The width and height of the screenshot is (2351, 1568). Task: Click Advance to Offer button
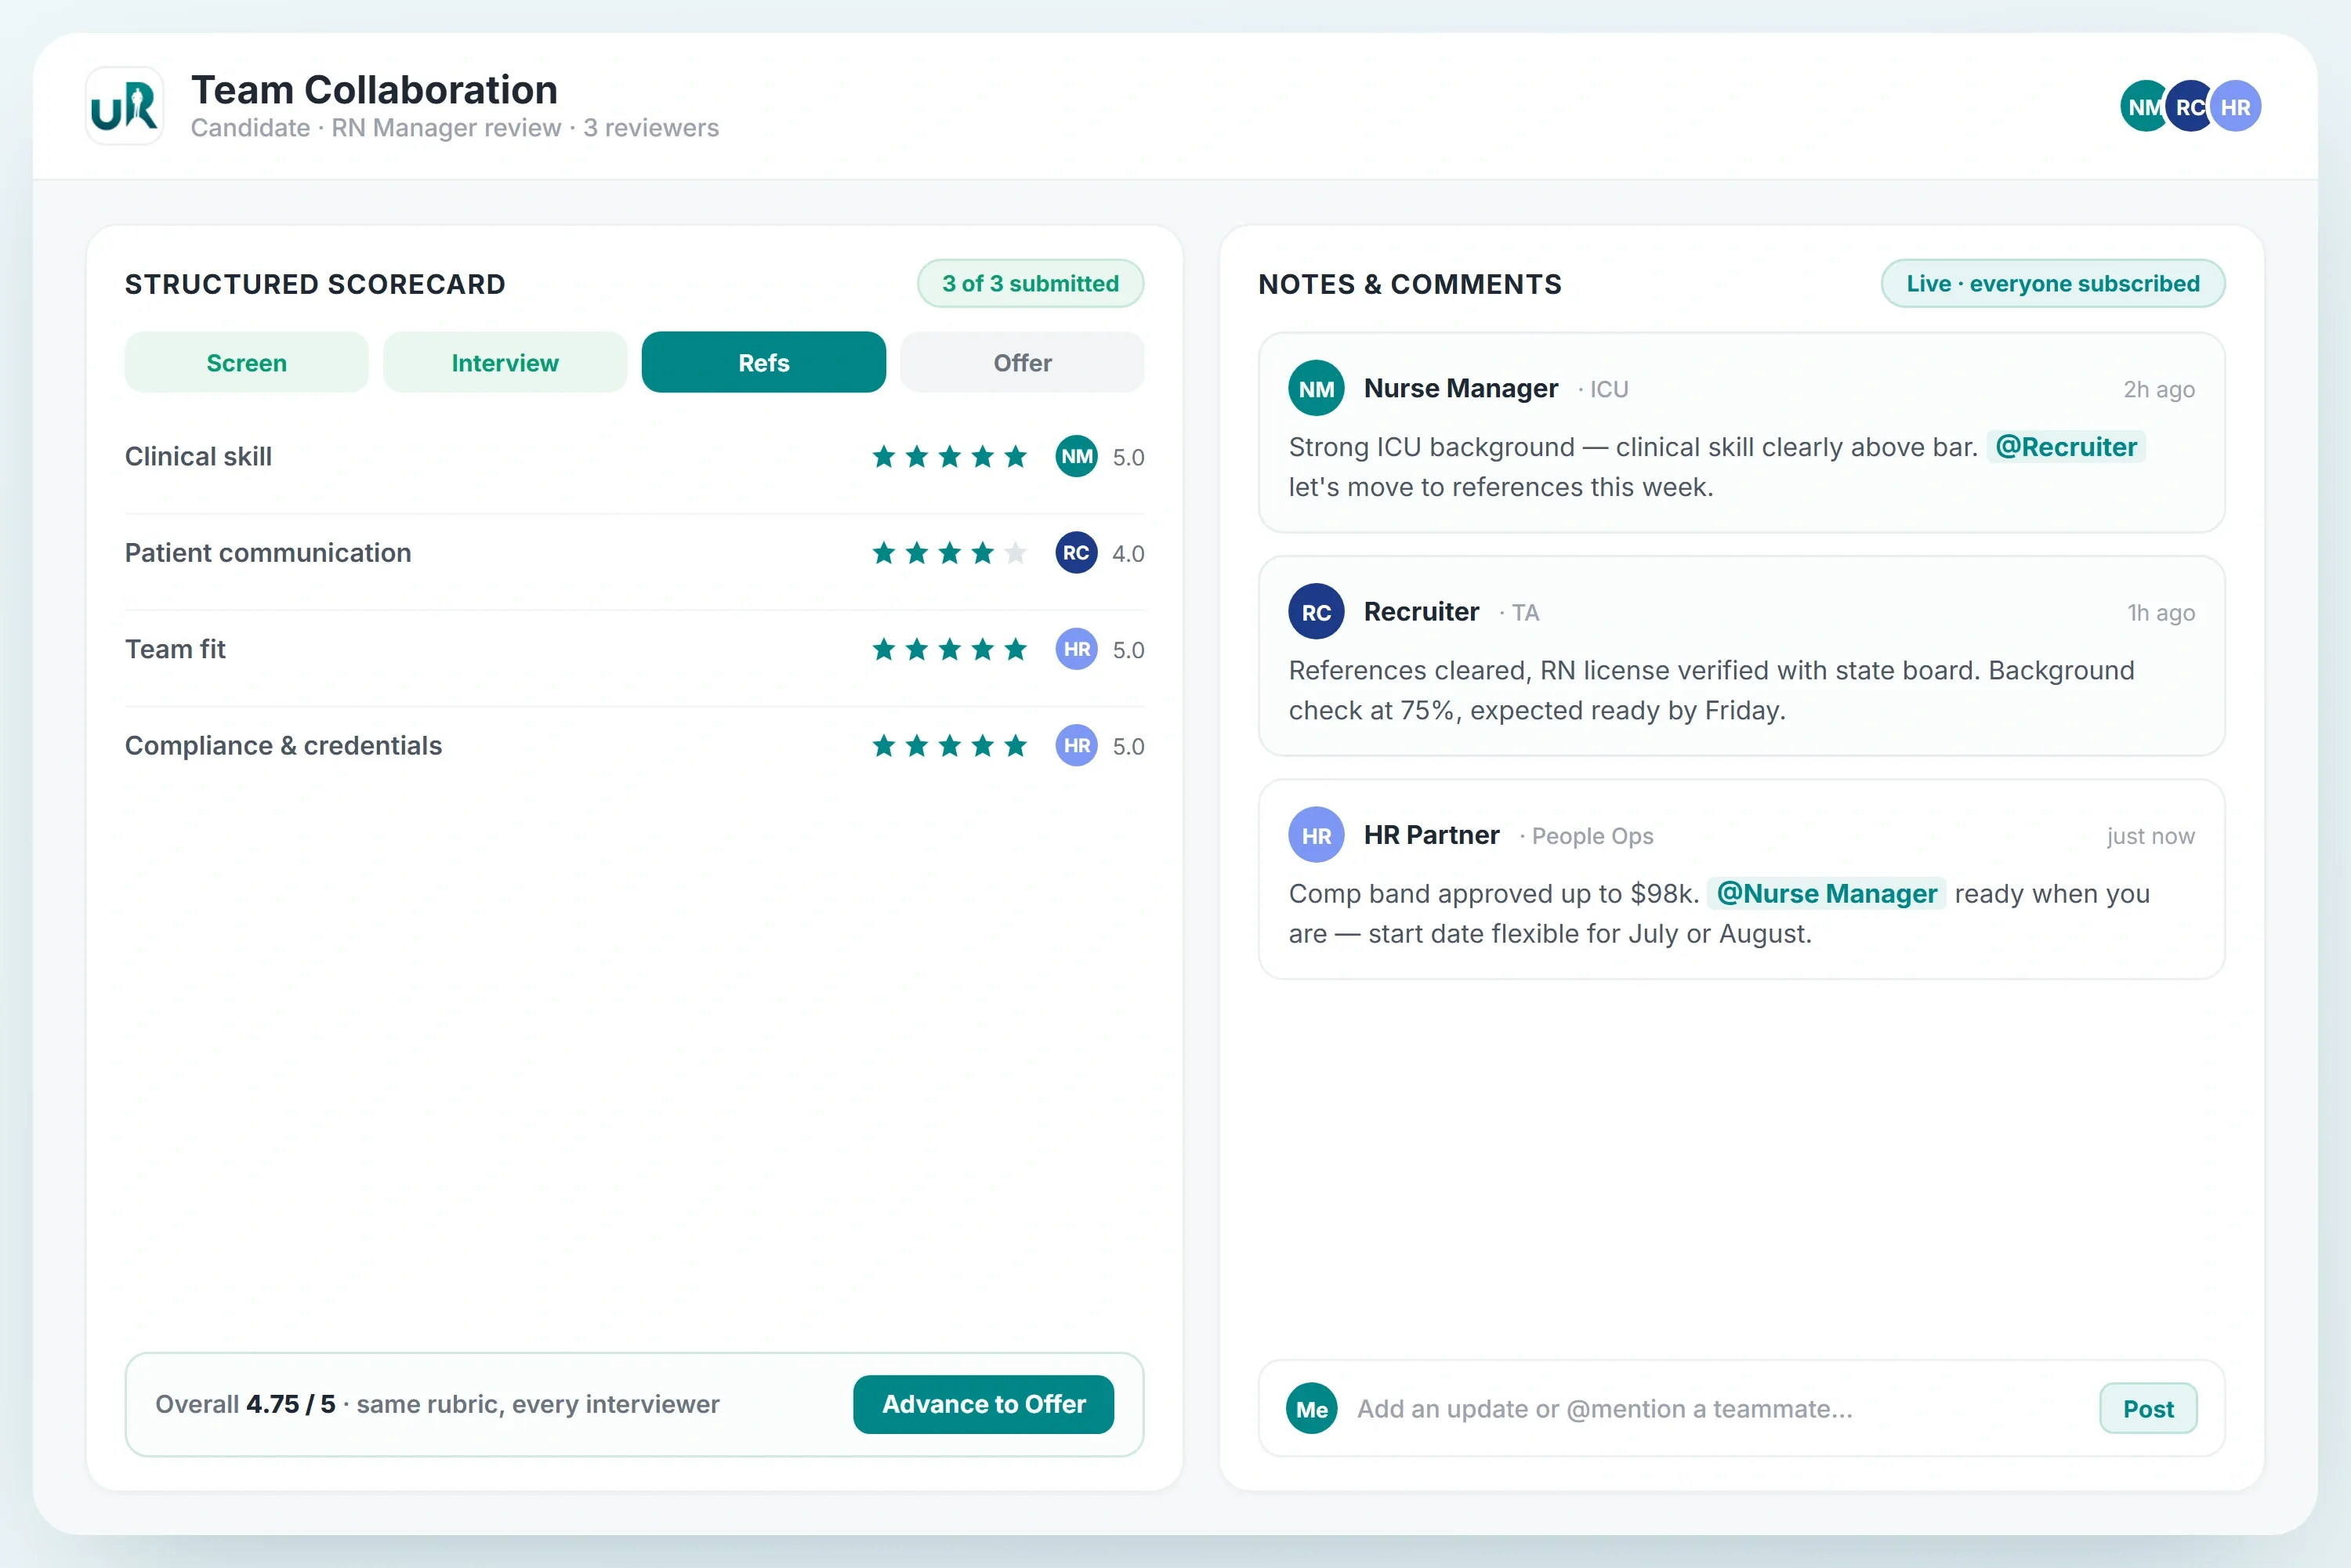983,1404
